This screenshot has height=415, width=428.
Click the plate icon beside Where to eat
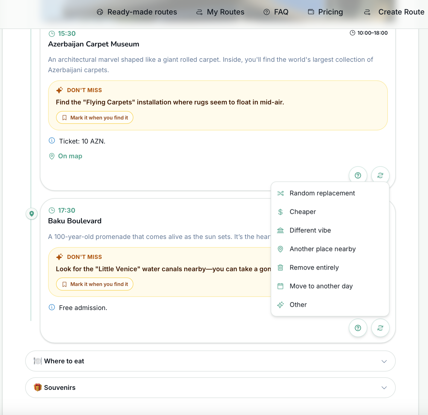point(38,361)
